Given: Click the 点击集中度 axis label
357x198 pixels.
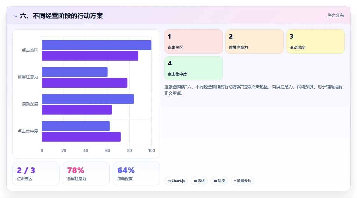Looking at the screenshot, I should (28, 131).
